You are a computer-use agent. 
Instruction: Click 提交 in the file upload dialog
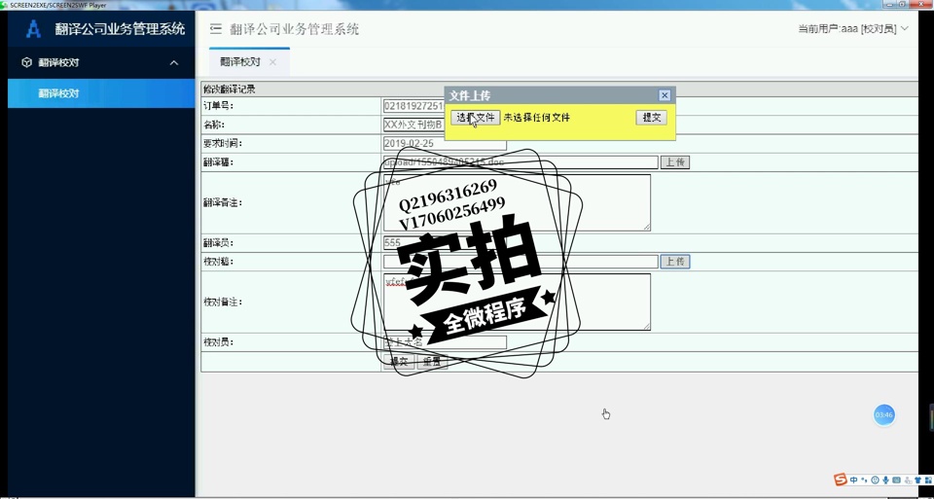[651, 118]
